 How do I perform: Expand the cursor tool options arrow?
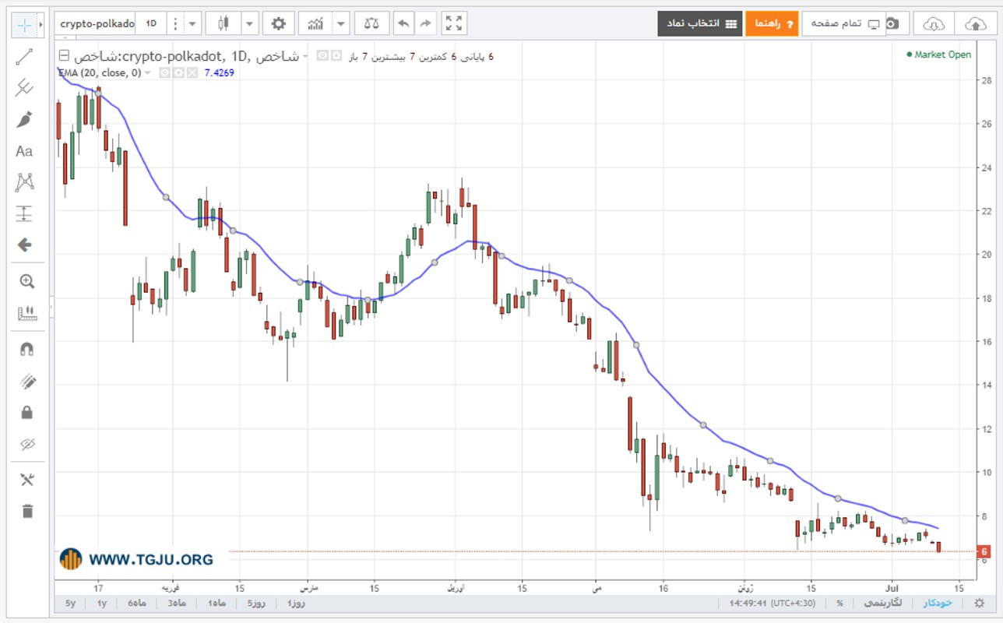pyautogui.click(x=40, y=25)
